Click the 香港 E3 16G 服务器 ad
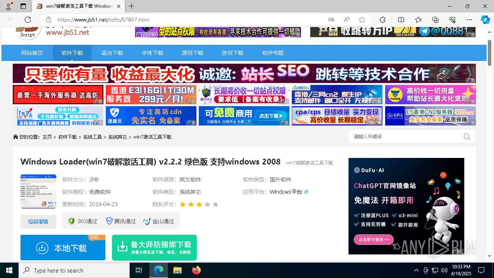 [x=151, y=95]
